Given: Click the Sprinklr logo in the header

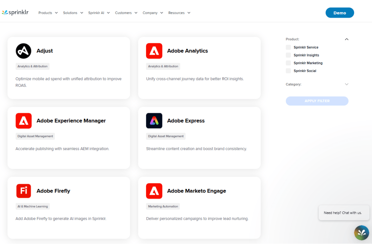Looking at the screenshot, I should (x=15, y=13).
